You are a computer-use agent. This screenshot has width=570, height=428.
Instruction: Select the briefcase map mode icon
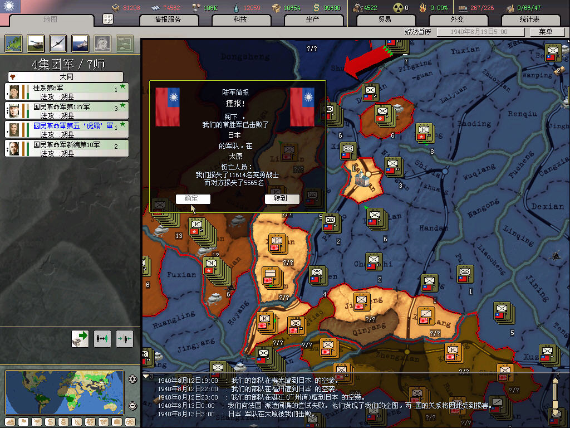117,422
